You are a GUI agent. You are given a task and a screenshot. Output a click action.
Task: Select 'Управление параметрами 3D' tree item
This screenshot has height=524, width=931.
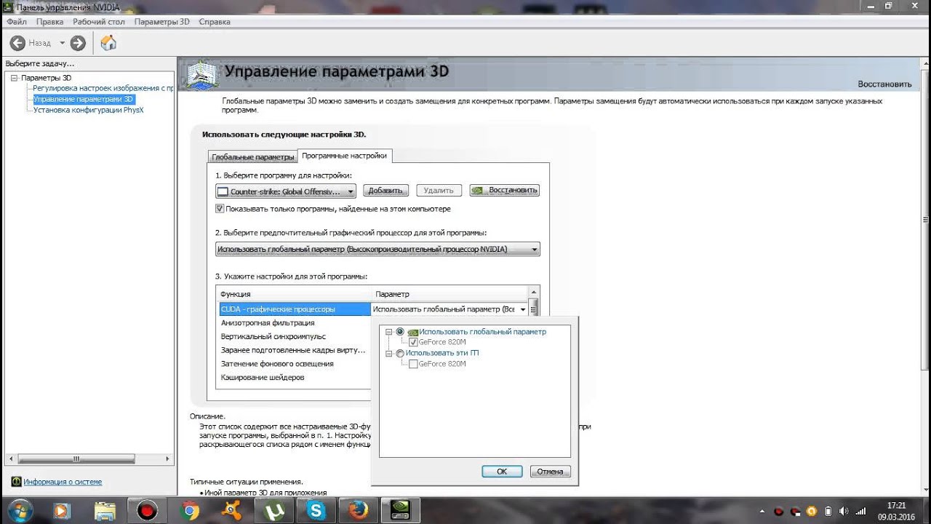click(x=84, y=99)
